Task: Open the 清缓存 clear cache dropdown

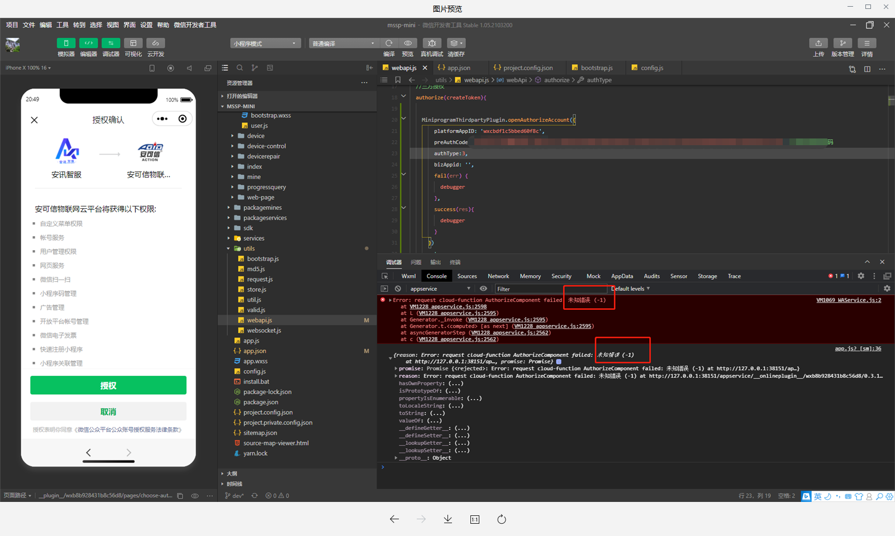Action: tap(456, 43)
